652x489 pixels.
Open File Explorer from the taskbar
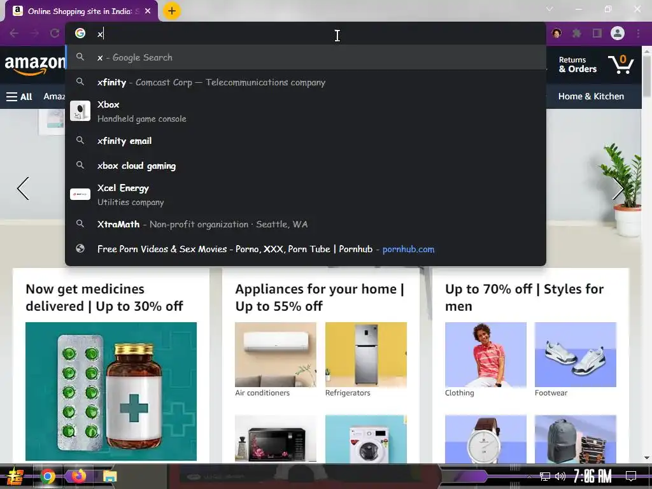point(110,476)
